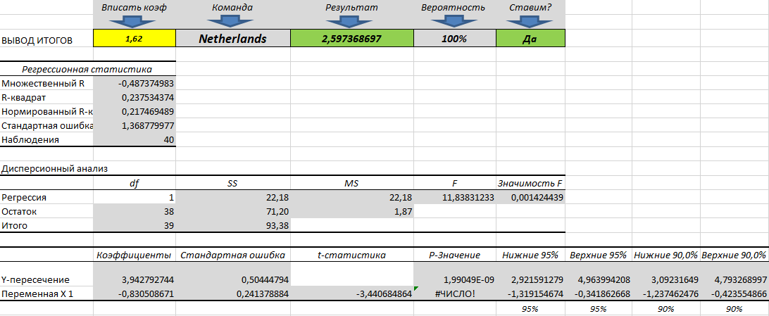The image size is (769, 316).
Task: Click the 'Регрессия' row label
Action: [x=23, y=198]
